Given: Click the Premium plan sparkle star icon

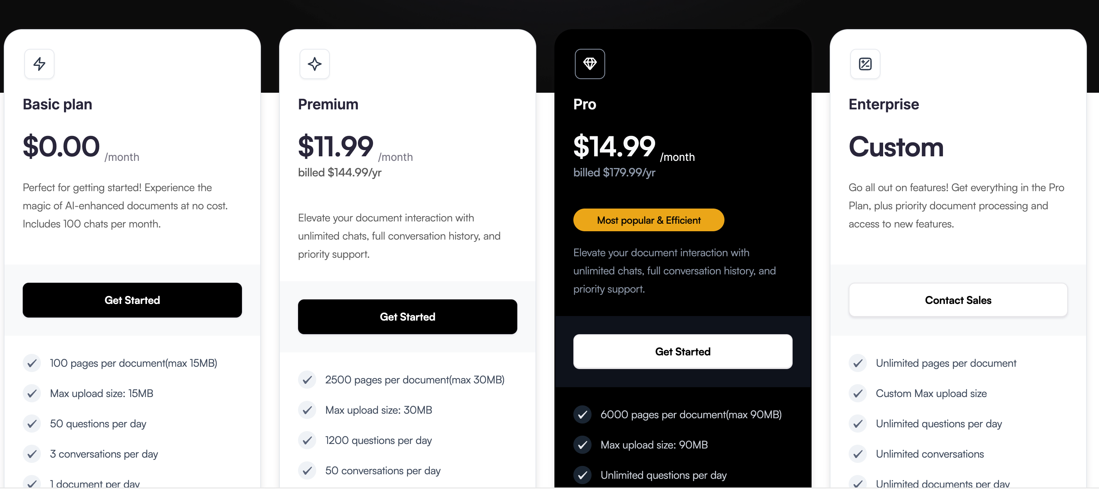Looking at the screenshot, I should tap(314, 64).
